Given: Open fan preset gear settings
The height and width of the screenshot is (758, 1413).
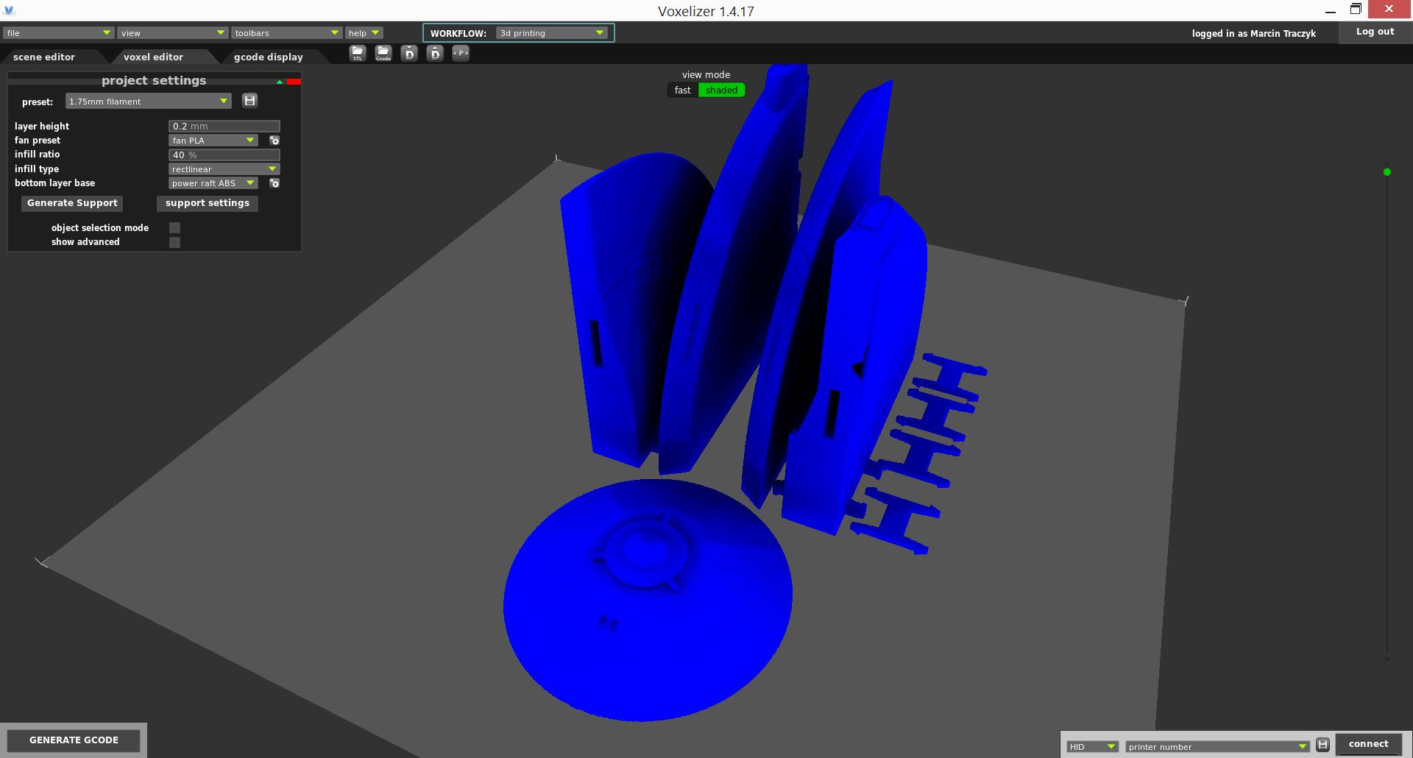Looking at the screenshot, I should click(x=275, y=141).
